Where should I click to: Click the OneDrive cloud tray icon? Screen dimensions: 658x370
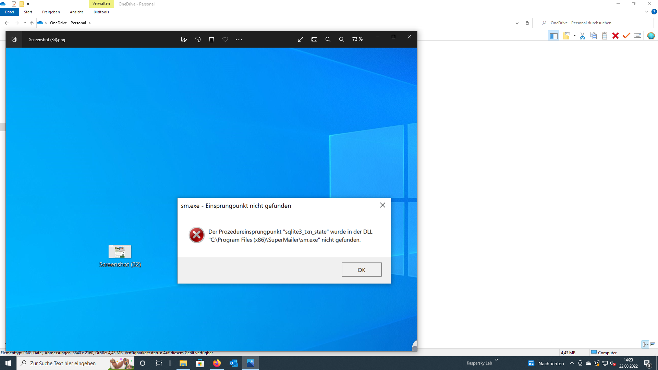pyautogui.click(x=588, y=363)
